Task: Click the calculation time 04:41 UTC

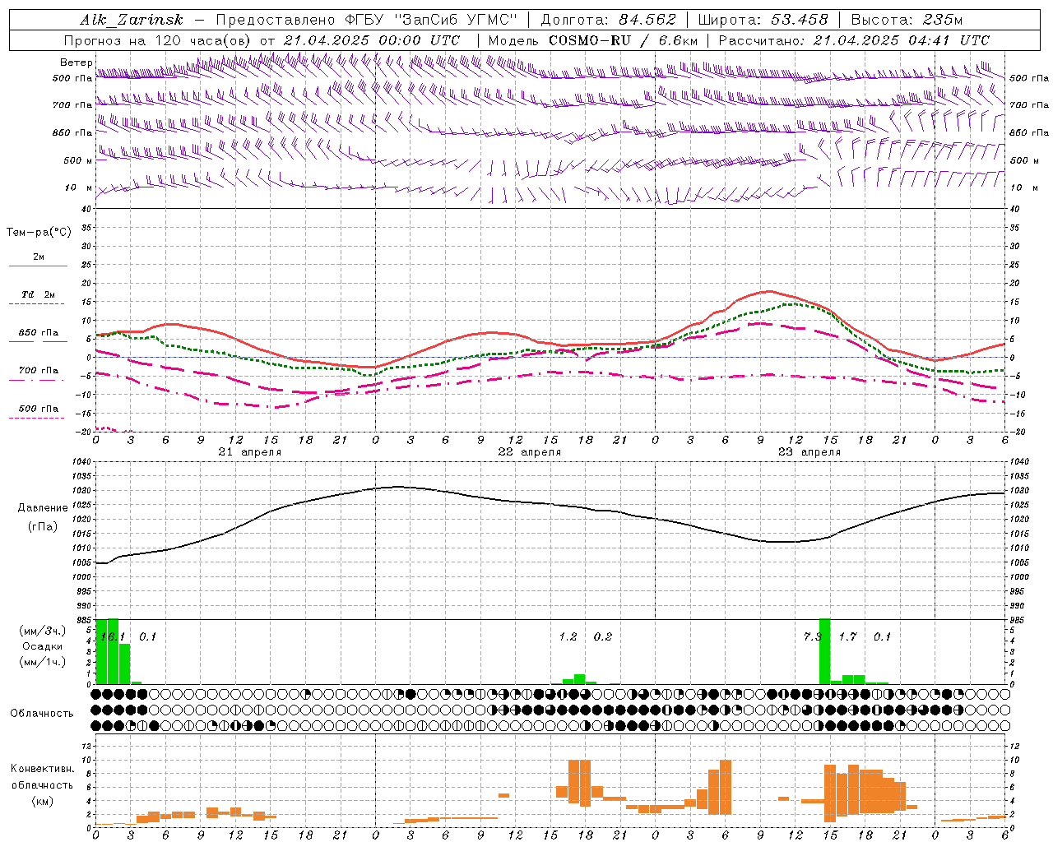Action: point(948,40)
